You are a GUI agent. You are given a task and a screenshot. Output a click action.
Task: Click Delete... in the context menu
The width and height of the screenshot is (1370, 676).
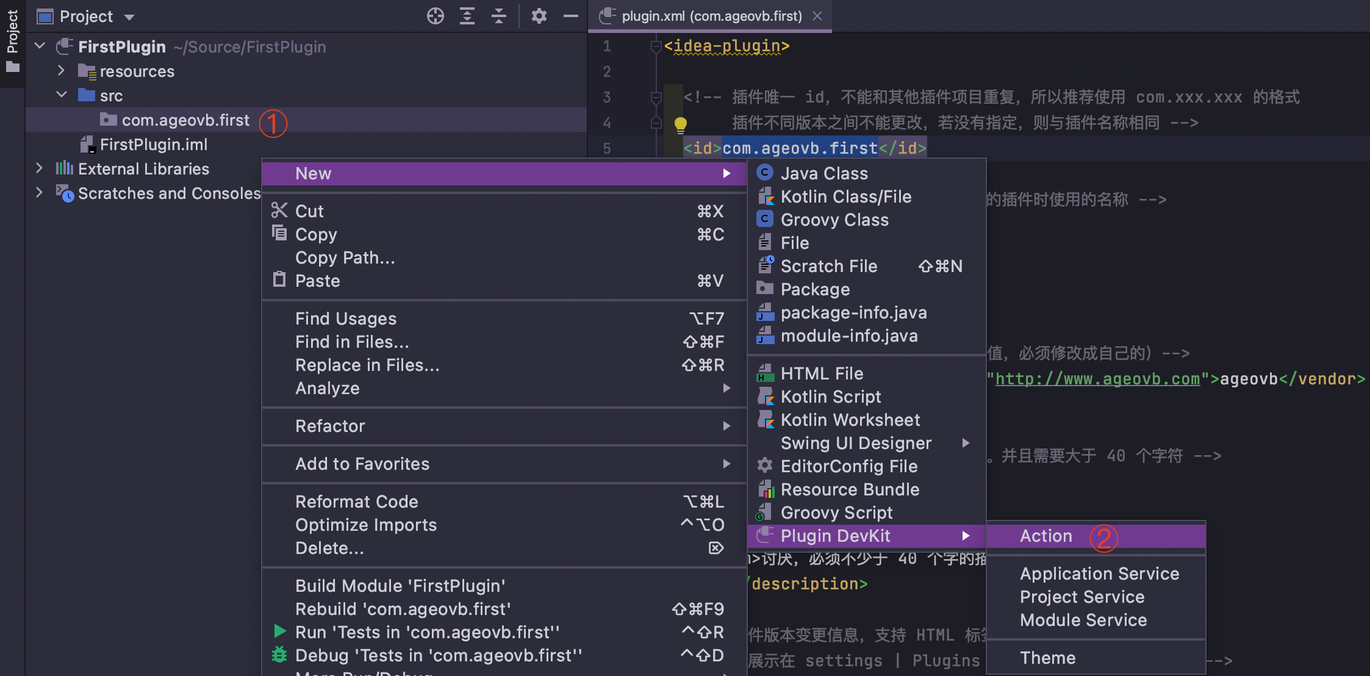(x=504, y=548)
